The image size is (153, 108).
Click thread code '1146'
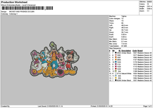point(135,69)
